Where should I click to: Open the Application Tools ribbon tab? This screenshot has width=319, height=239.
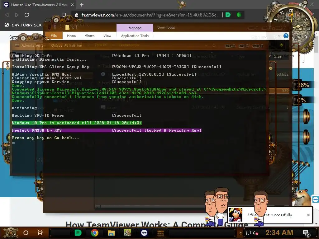pos(135,36)
